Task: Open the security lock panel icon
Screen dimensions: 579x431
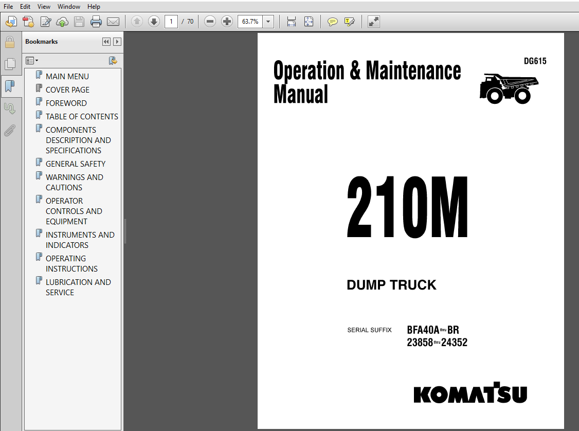Action: click(x=10, y=42)
